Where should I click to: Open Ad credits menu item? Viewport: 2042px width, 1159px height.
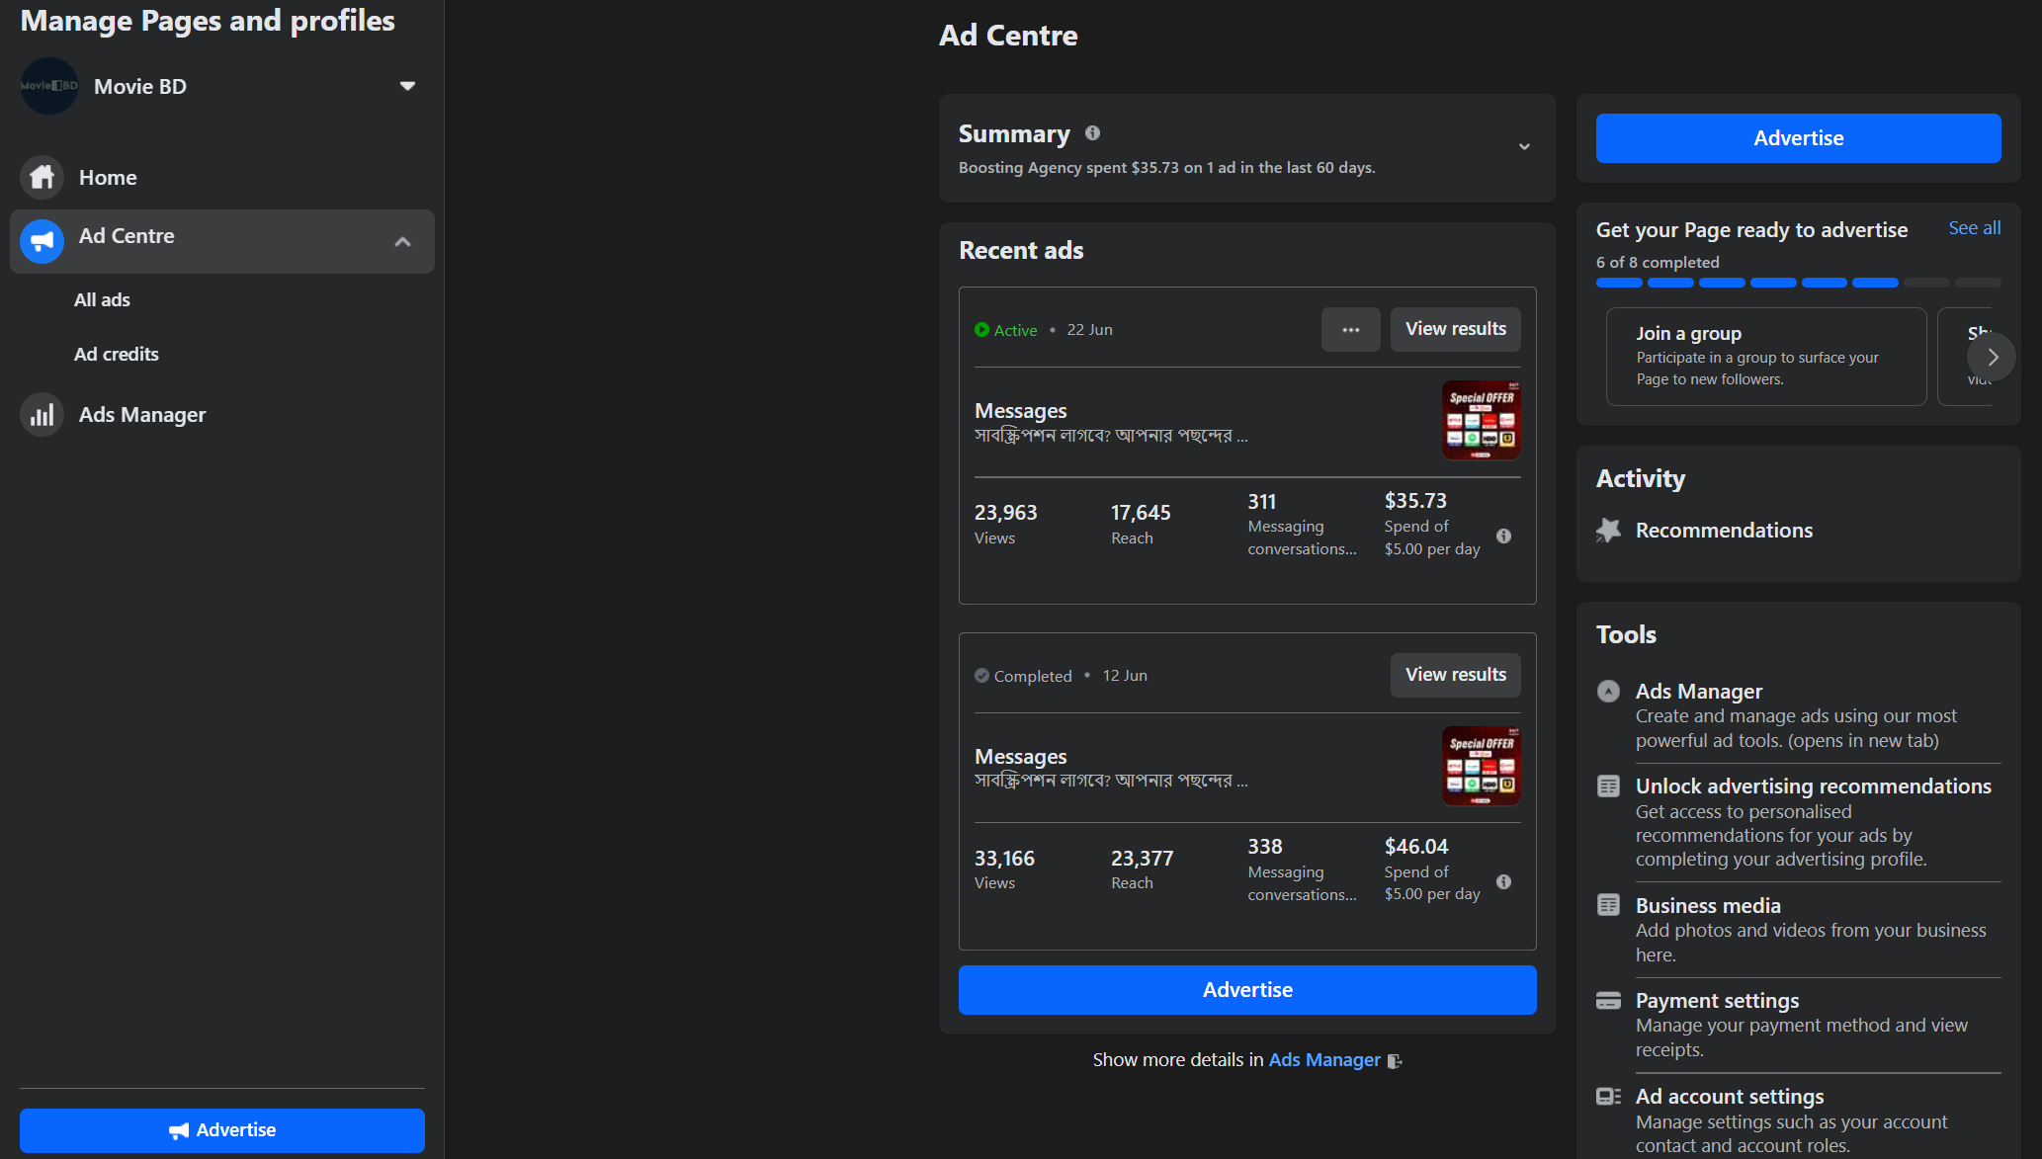point(116,355)
